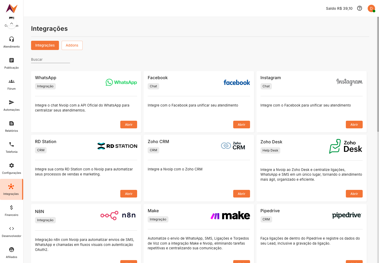Viewport: 379px width, 263px height.
Task: Open the WhatsApp integration with Abrir
Action: pyautogui.click(x=129, y=125)
